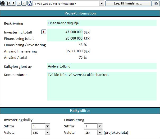The width and height of the screenshot is (160, 139).
Task: Go to next page arrow button
Action: (x=19, y=3)
